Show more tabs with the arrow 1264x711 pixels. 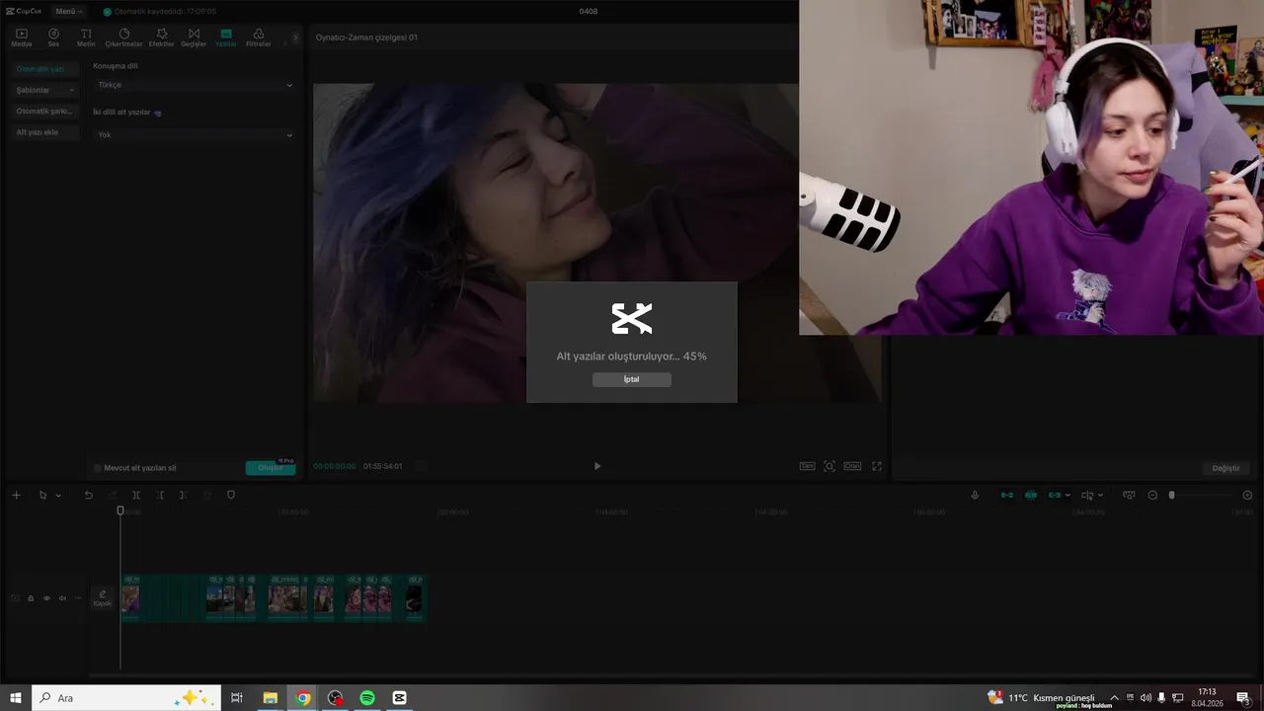pyautogui.click(x=295, y=38)
